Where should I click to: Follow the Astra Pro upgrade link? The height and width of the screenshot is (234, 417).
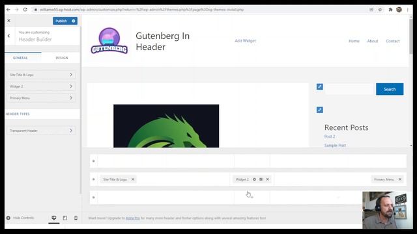(x=133, y=218)
